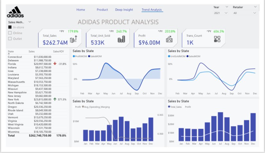Click the 240.7% PY value
The width and height of the screenshot is (265, 153).
coord(121,31)
